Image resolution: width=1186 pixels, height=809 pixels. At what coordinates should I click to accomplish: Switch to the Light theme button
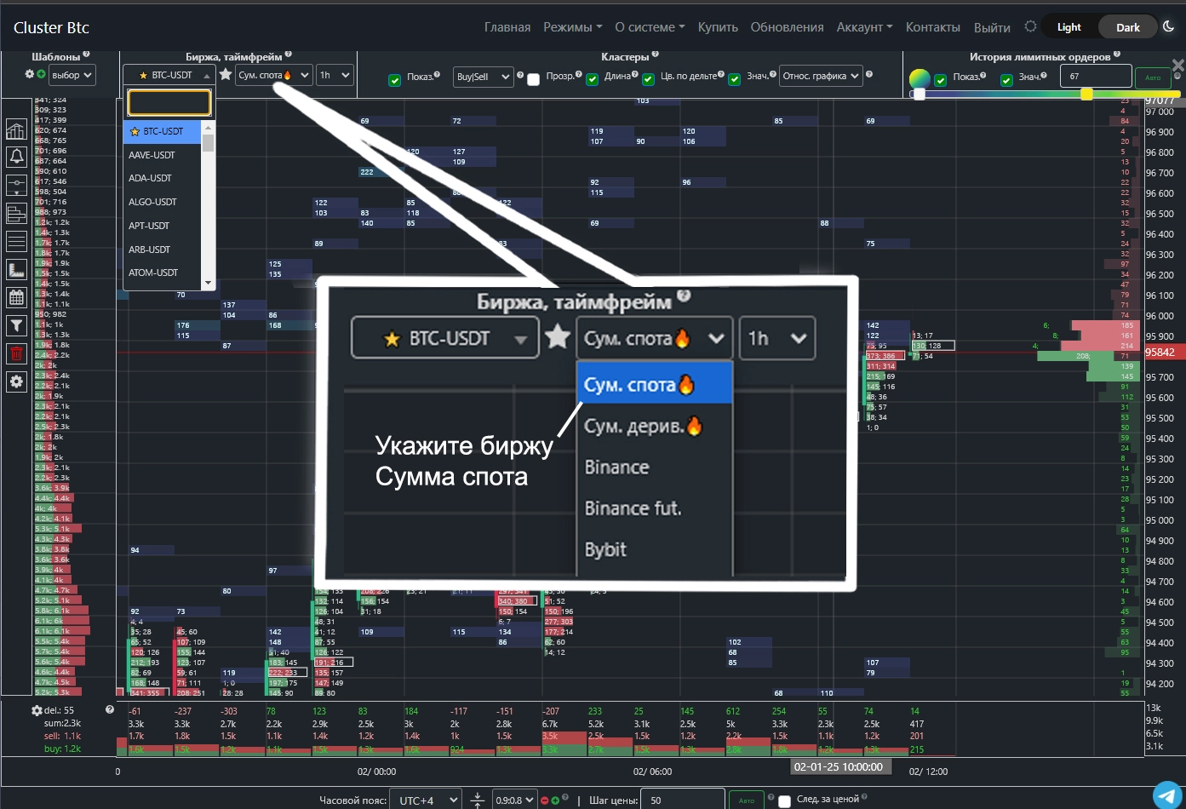pyautogui.click(x=1069, y=27)
